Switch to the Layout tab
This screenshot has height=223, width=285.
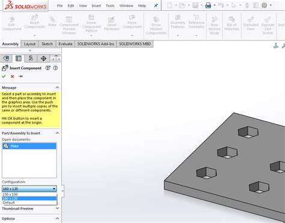29,44
